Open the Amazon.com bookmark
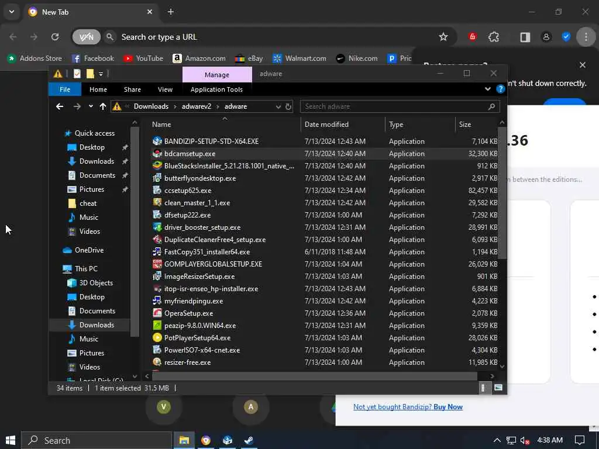The width and height of the screenshot is (599, 449). (x=199, y=58)
